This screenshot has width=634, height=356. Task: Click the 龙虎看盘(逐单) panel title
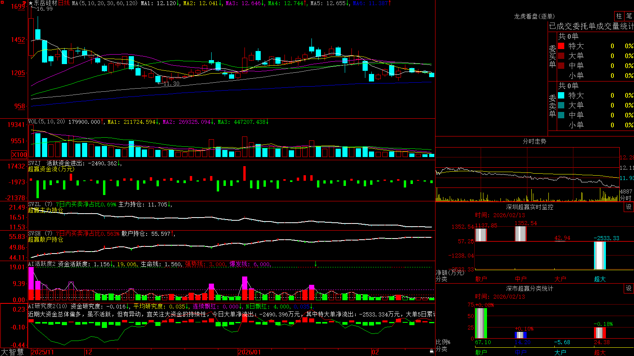534,16
